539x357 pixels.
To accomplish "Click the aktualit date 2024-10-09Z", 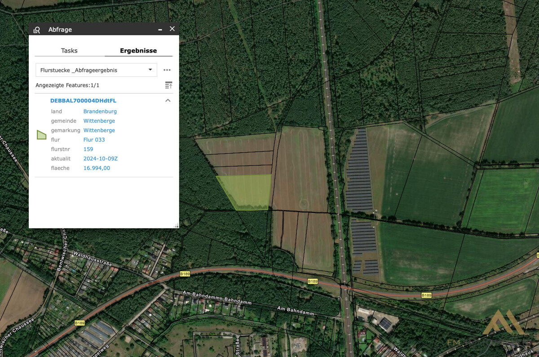I will click(x=100, y=159).
